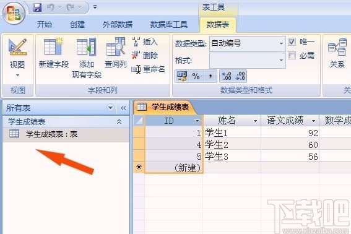
Task: Open the Office button menu
Action: [x=14, y=13]
